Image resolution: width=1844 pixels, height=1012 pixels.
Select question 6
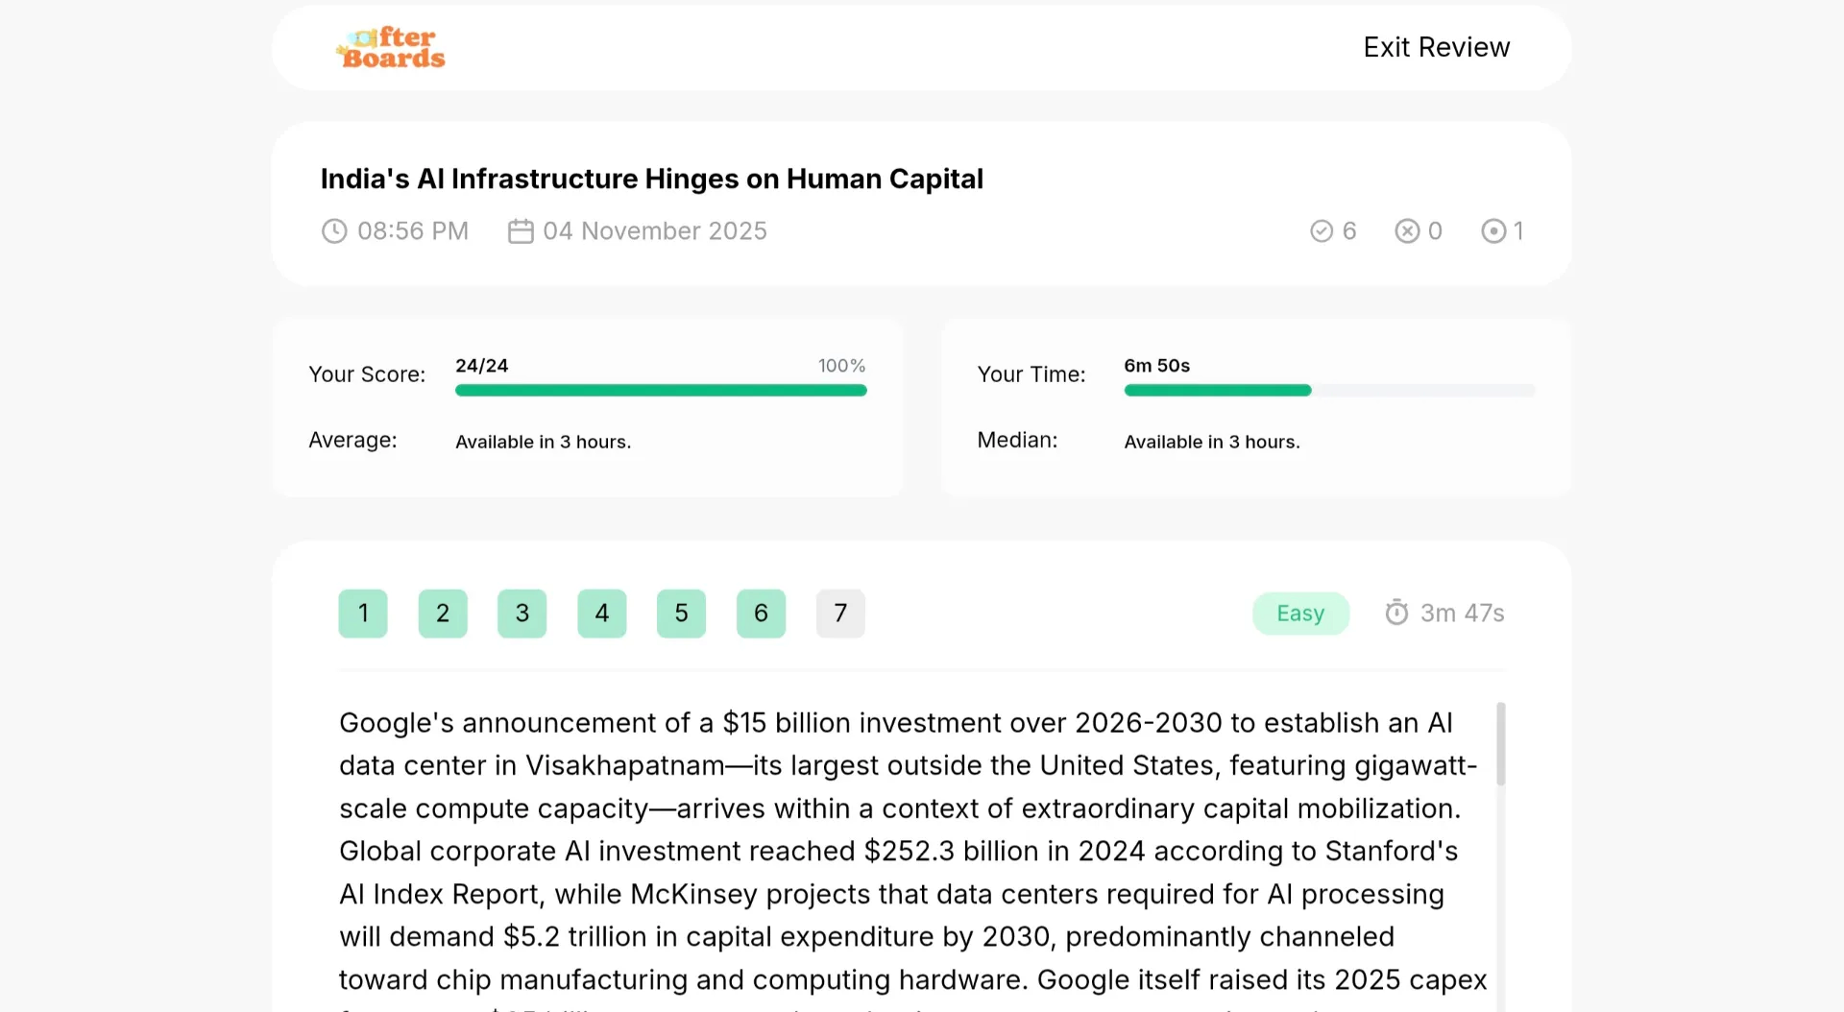click(762, 614)
